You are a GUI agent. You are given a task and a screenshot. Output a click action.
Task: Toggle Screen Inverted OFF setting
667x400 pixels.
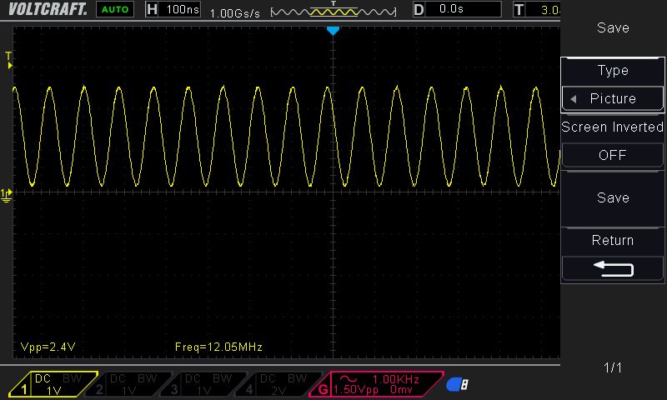pos(612,155)
